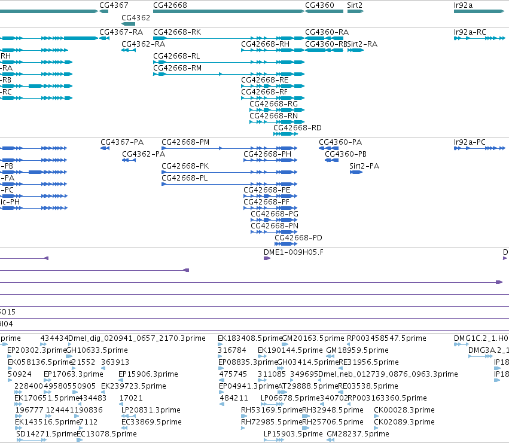This screenshot has width=509, height=443.
Task: Select the DME1-009H05.F feature
Action: pos(267,258)
